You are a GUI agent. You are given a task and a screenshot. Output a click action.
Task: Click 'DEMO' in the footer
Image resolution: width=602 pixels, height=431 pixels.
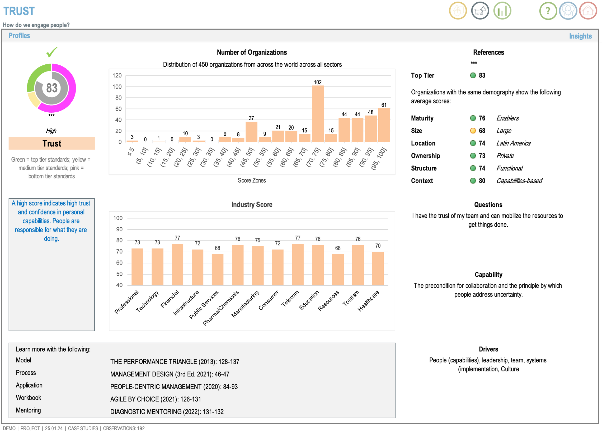point(9,428)
